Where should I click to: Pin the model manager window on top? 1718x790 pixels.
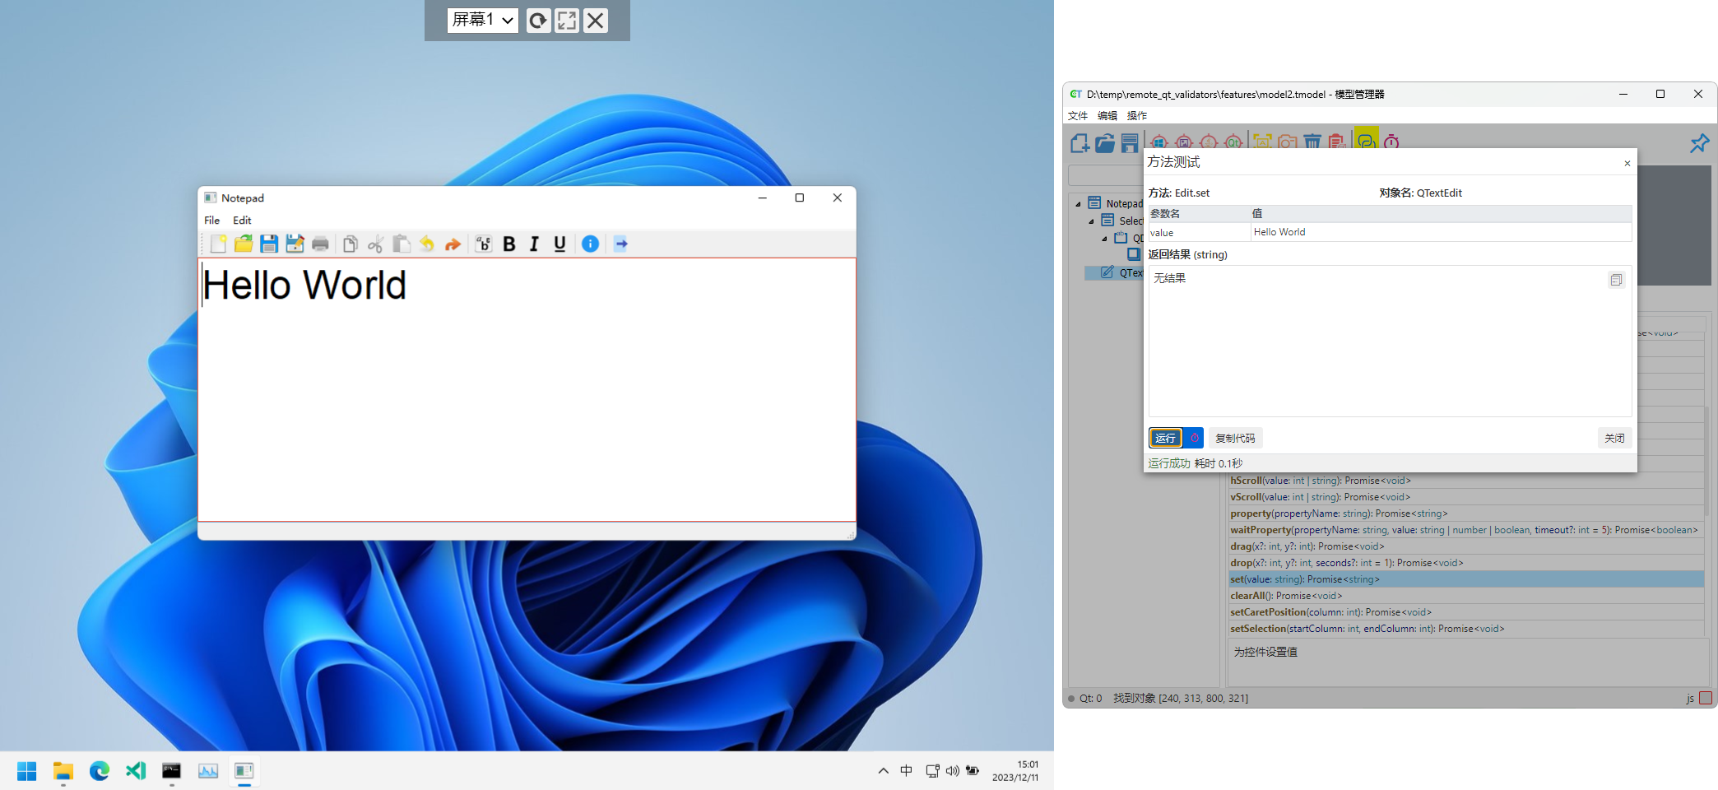[1699, 142]
